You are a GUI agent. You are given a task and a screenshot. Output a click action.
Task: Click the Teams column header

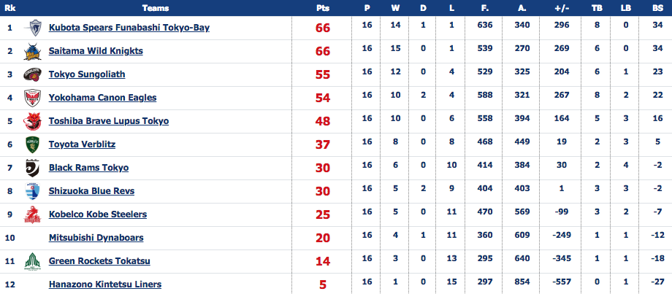coord(156,8)
